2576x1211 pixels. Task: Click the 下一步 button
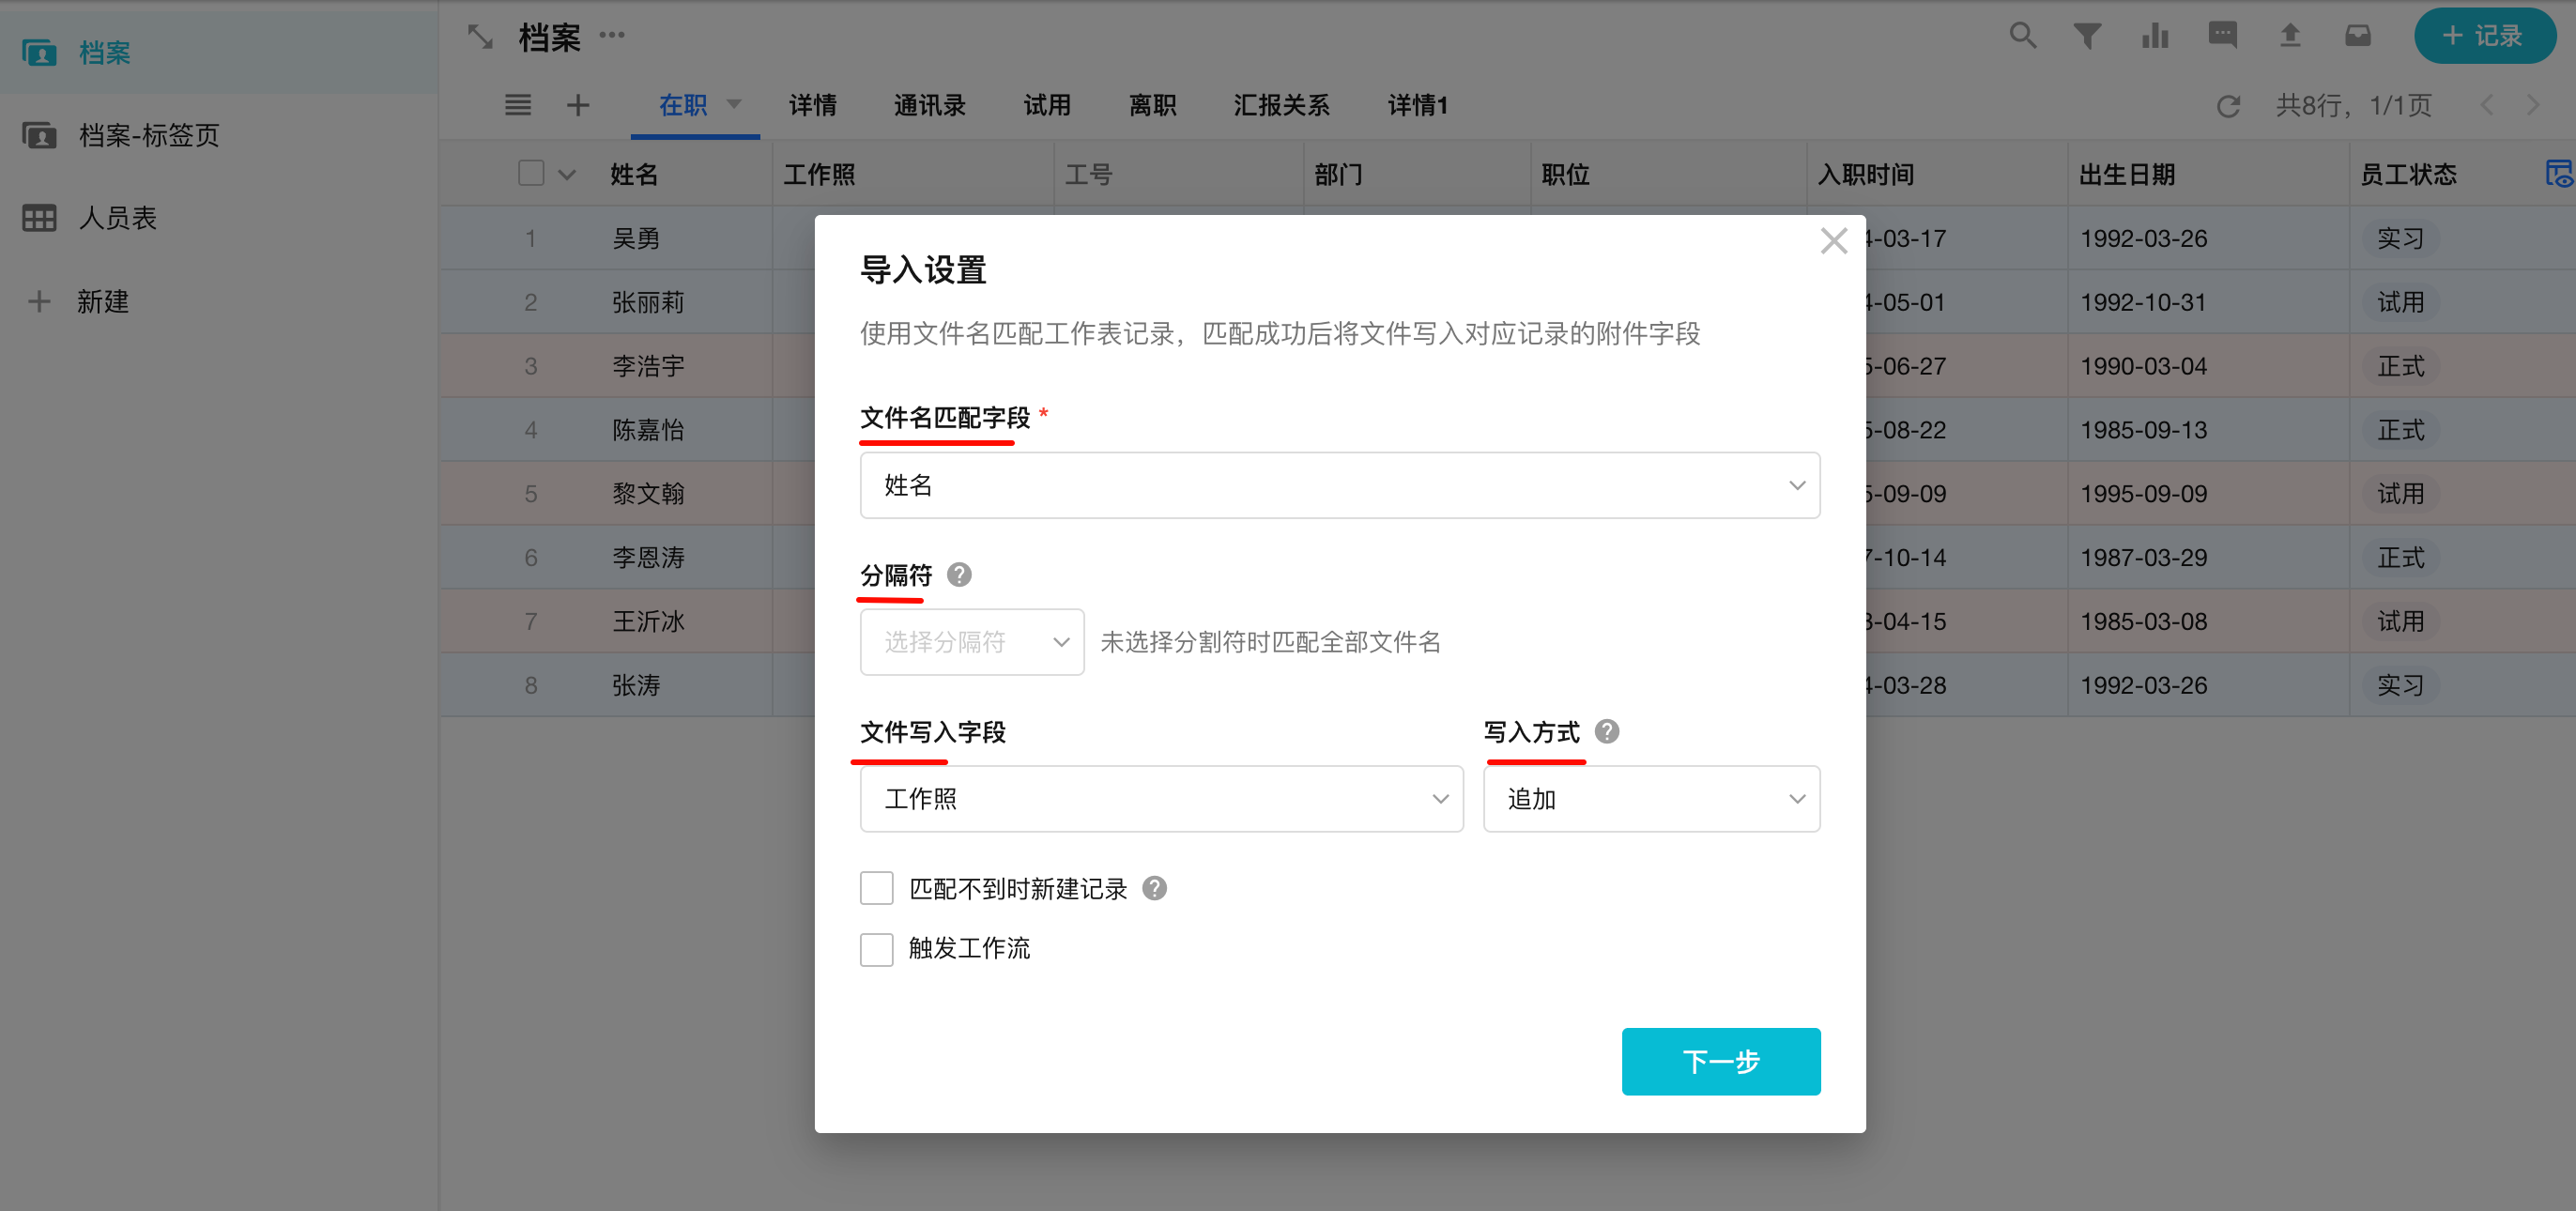click(1719, 1061)
